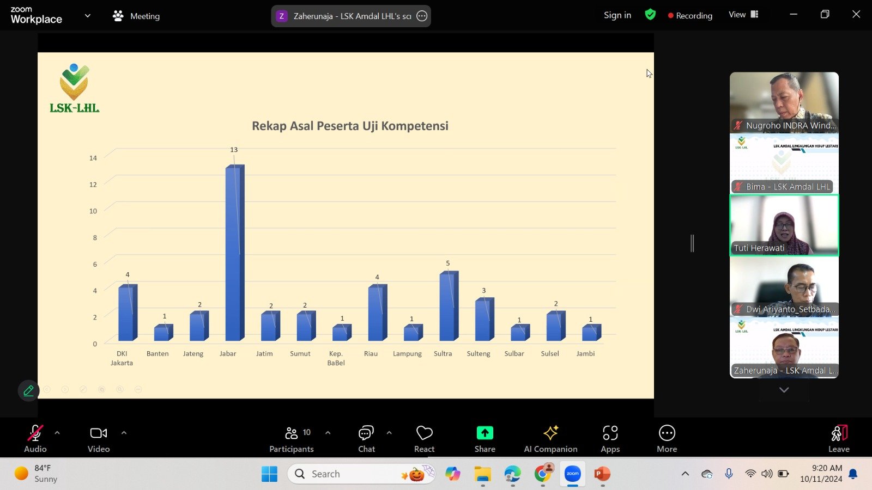Screen dimensions: 872x490
Task: Expand audio options arrow next to Audio
Action: [57, 433]
